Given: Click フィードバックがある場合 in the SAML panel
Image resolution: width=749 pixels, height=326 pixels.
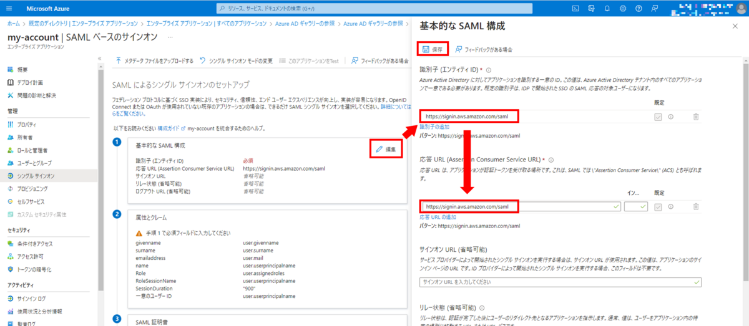Looking at the screenshot, I should 484,49.
